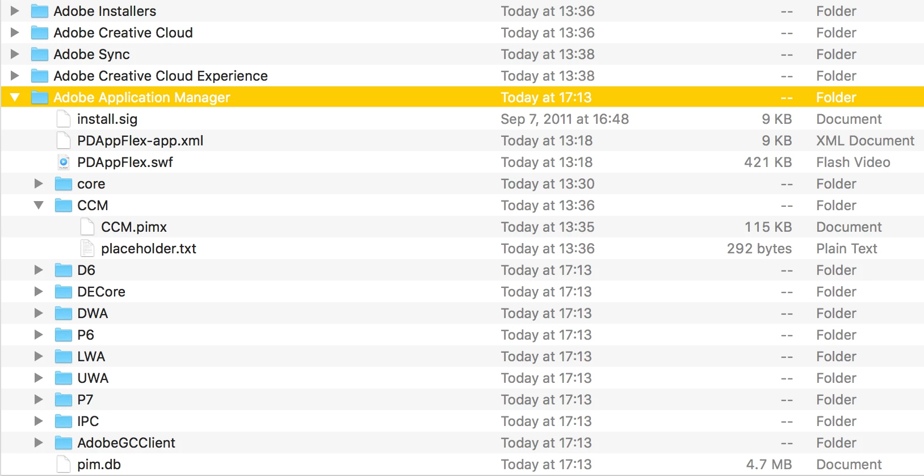Select the pim.db file name
Screen dimensions: 924x476
coord(99,465)
